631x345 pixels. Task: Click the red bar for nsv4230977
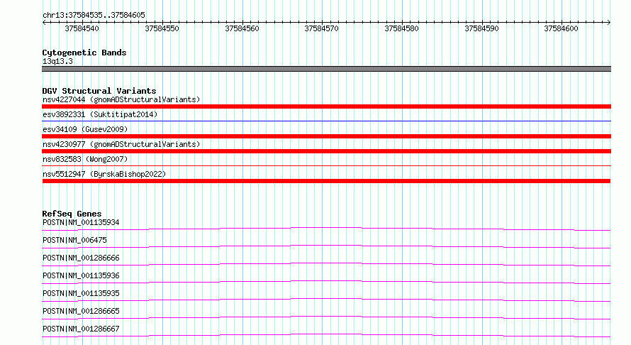point(326,151)
